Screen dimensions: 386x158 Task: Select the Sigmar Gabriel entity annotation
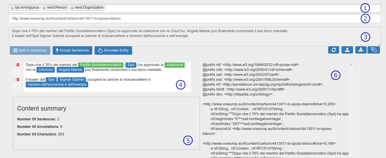72,80
